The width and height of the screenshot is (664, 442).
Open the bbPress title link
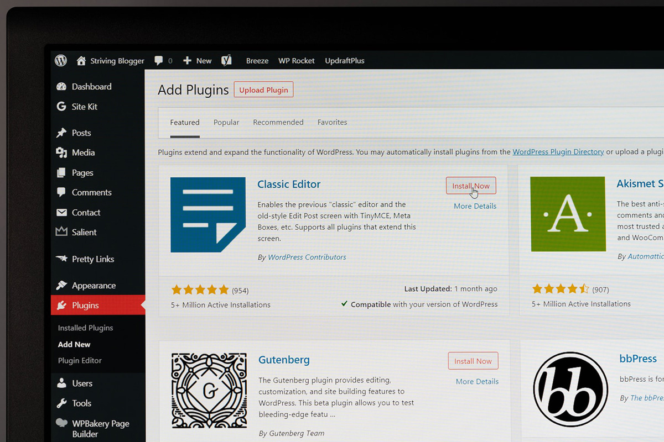(638, 359)
